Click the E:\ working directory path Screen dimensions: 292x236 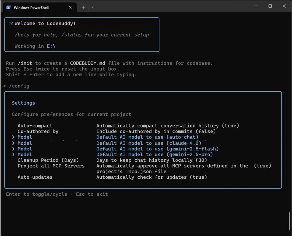[x=51, y=46]
